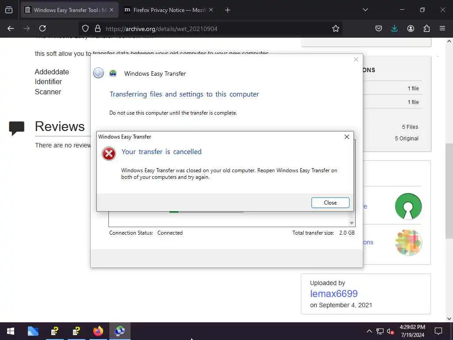Bookmark this page with the star icon

(x=335, y=29)
